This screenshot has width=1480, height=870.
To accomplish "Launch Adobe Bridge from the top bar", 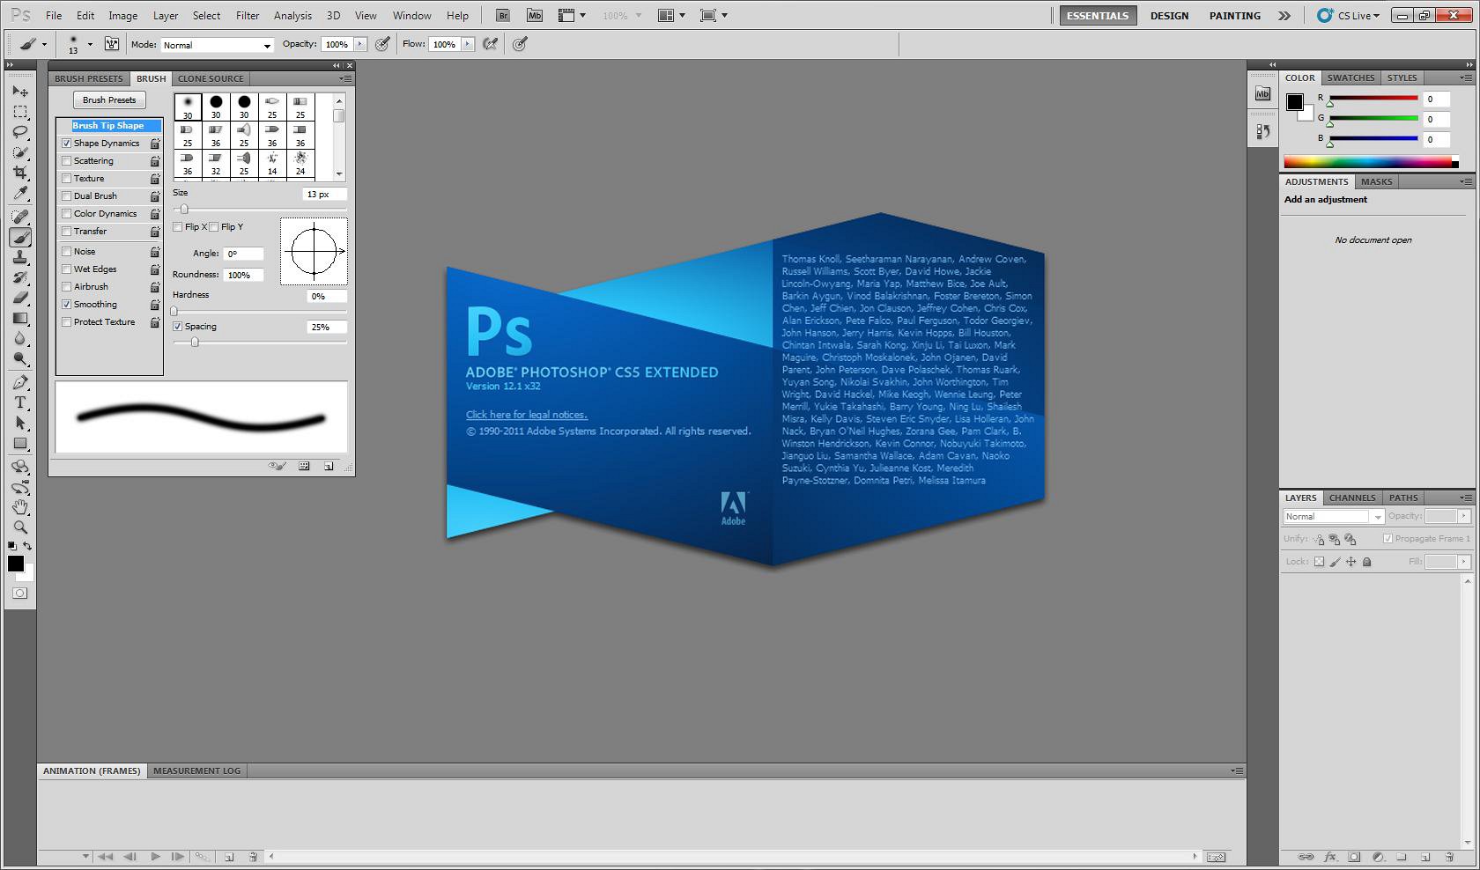I will (502, 16).
